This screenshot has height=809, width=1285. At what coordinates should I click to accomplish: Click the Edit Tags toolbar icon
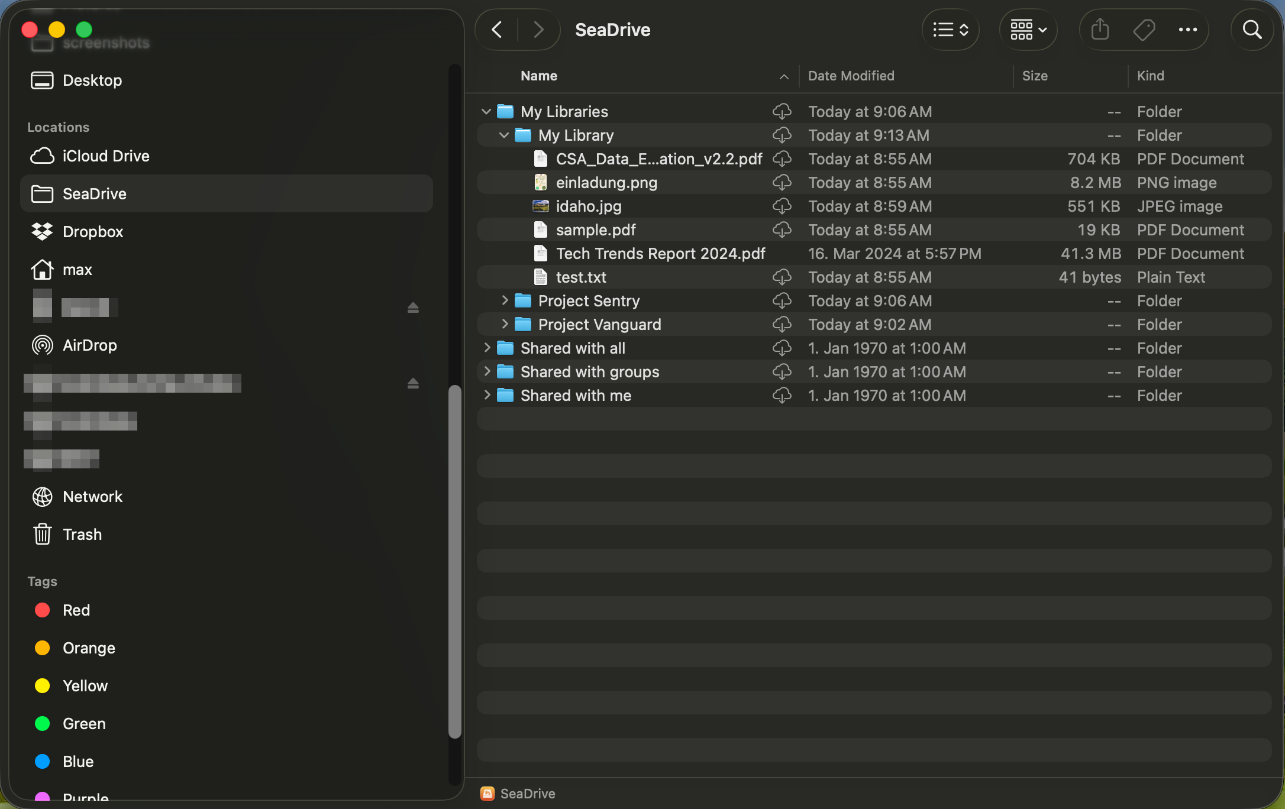point(1144,30)
